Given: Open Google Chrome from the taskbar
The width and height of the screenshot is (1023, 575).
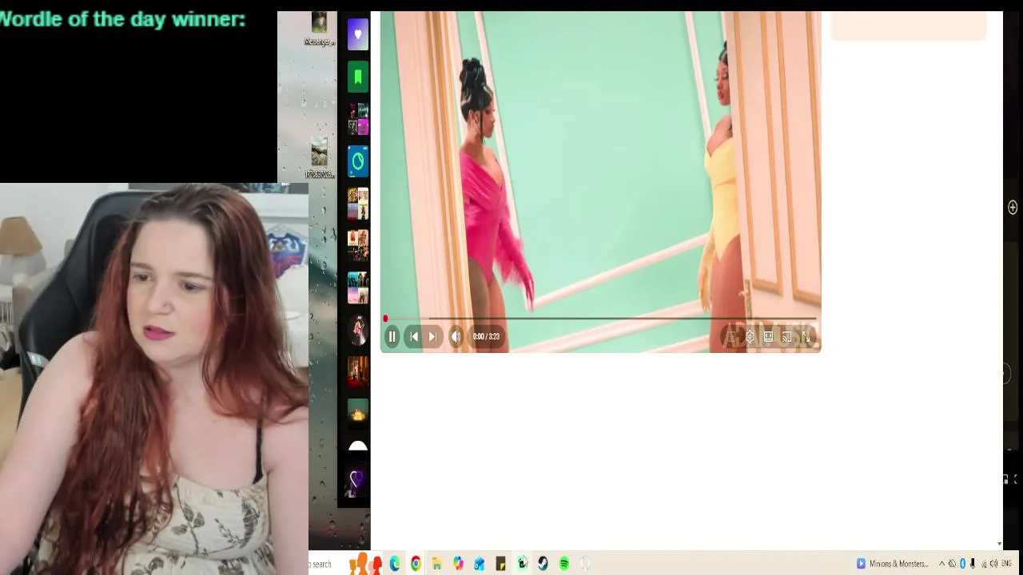Looking at the screenshot, I should 416,565.
